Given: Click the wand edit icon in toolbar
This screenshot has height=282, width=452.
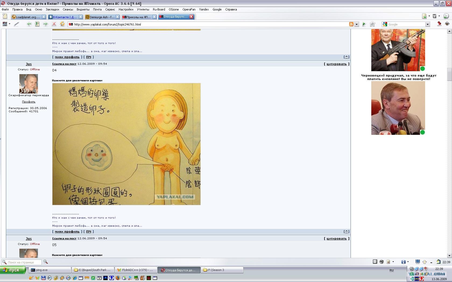Looking at the screenshot, I should (16, 24).
